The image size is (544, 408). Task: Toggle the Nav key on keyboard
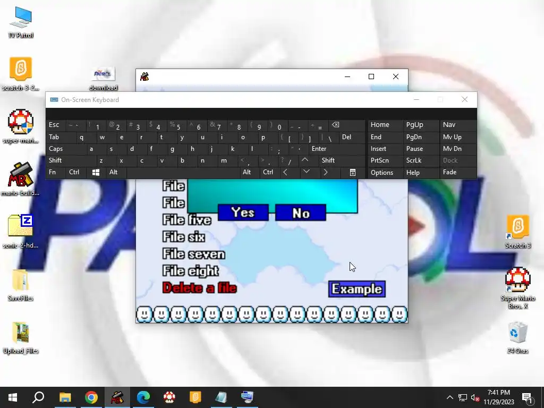click(x=458, y=125)
